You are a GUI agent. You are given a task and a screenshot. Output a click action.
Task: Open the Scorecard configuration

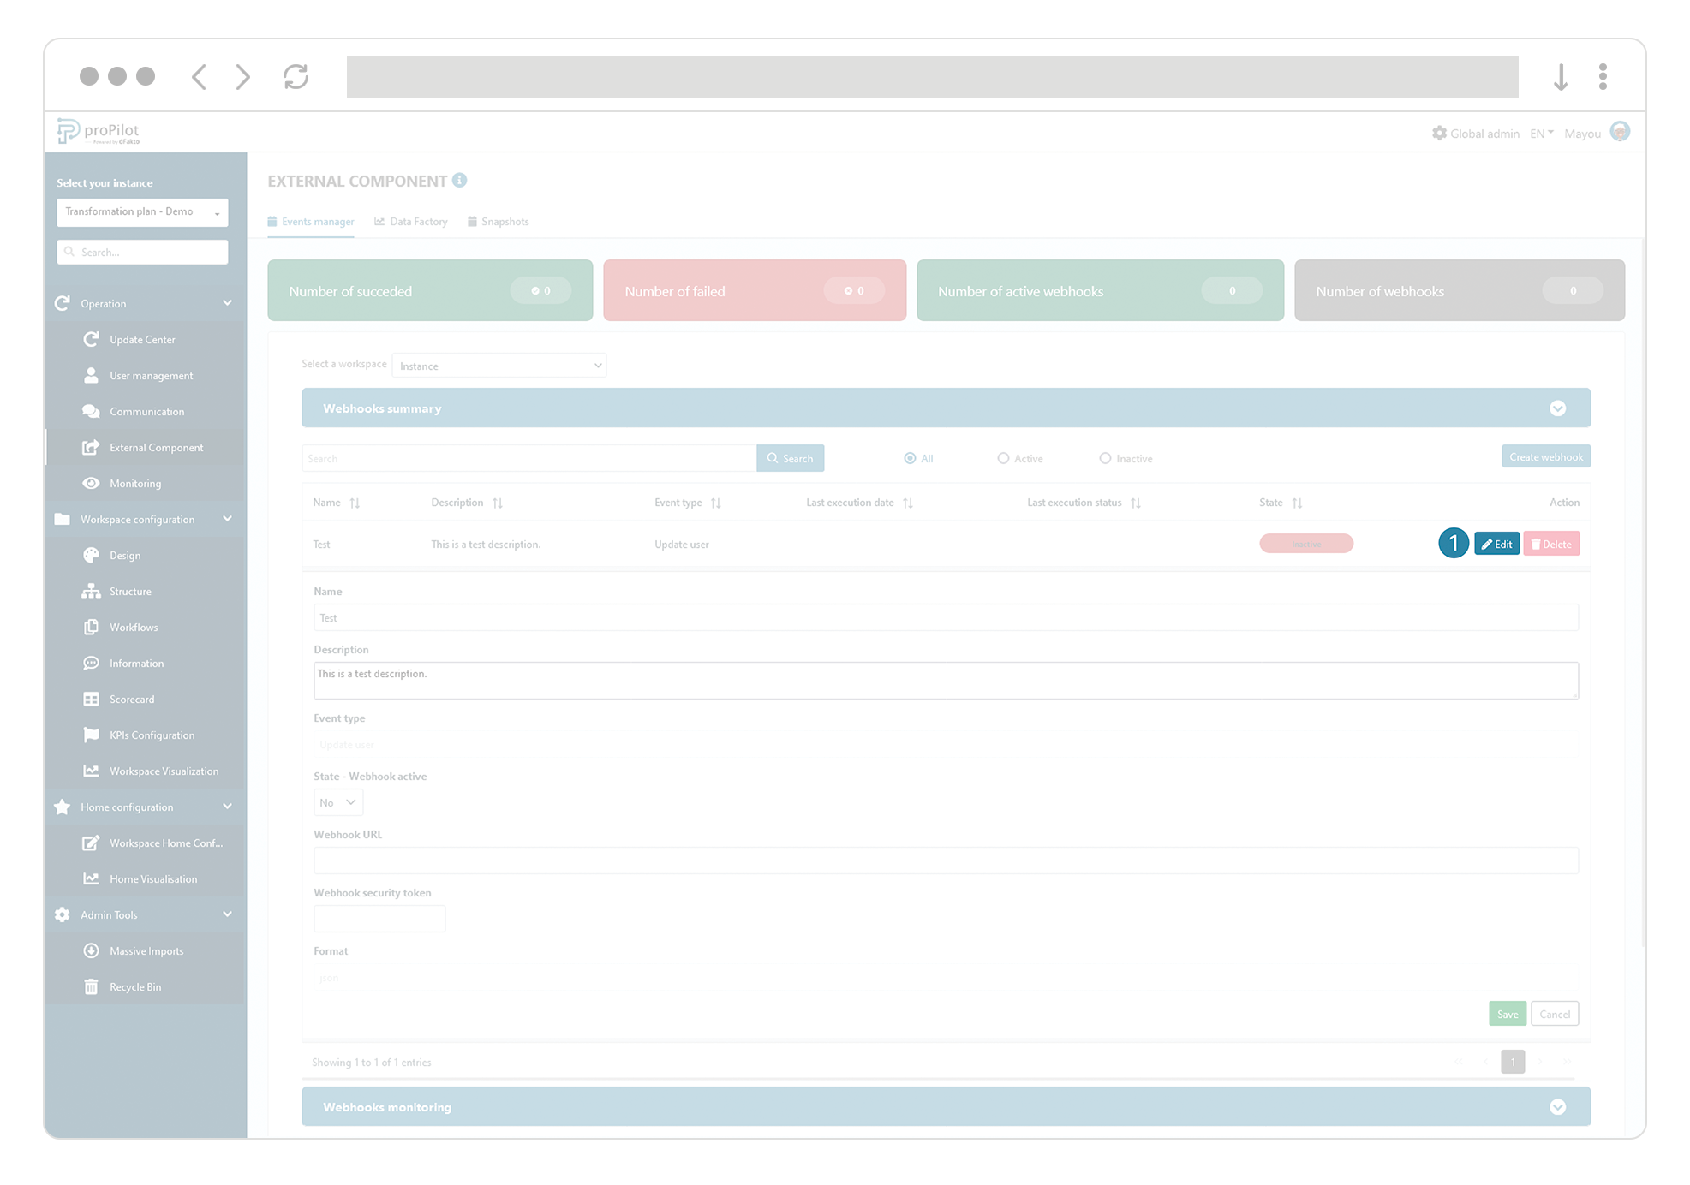click(x=132, y=699)
